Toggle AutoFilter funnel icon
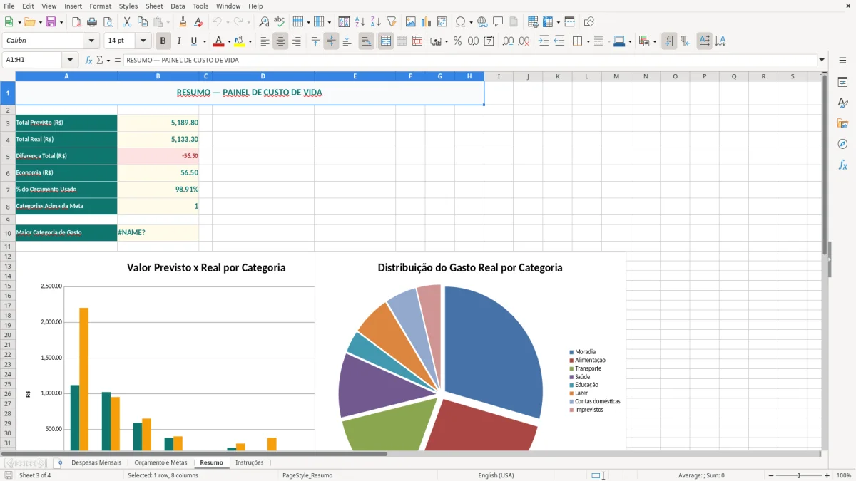The image size is (856, 481). pos(392,22)
